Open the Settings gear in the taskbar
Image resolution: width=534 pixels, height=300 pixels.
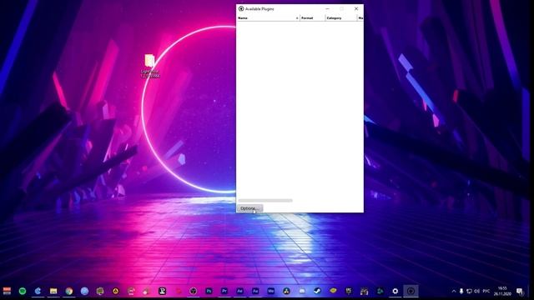[x=395, y=291]
